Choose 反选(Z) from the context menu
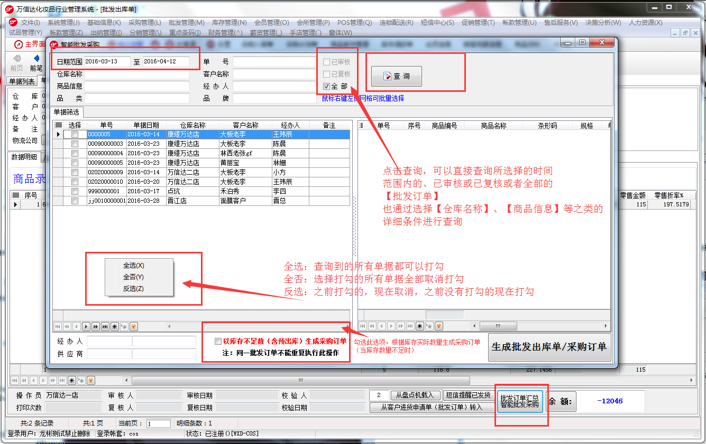Viewport: 706px width, 444px height. (x=134, y=289)
